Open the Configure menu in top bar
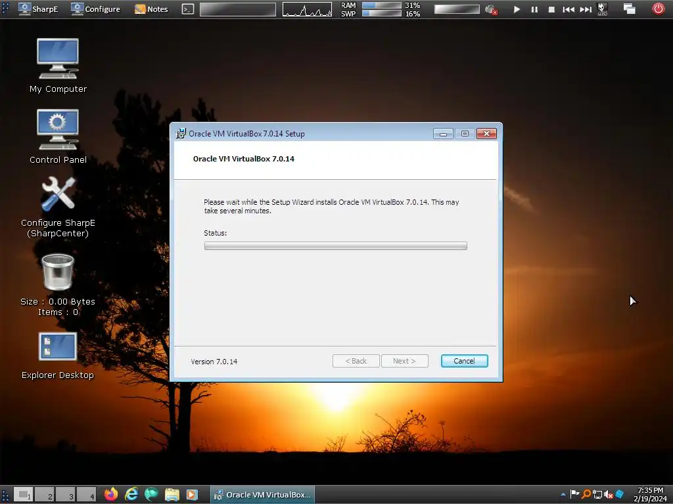The image size is (673, 504). click(95, 9)
